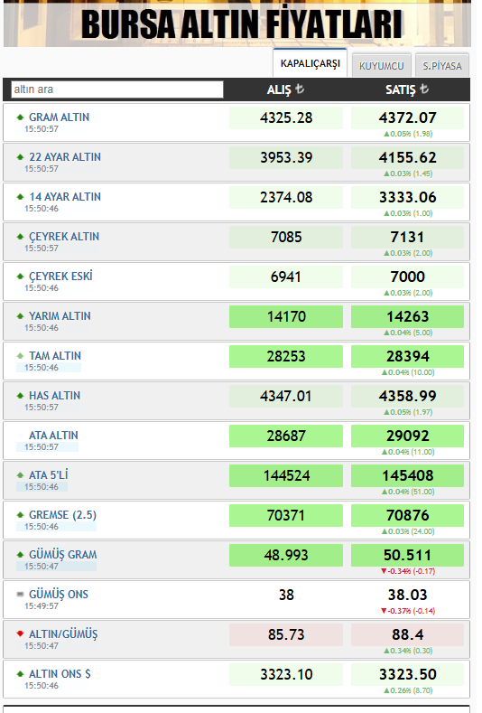Switch to the KUYUMCU tab
Viewport: 482px width, 713px height.
[381, 65]
